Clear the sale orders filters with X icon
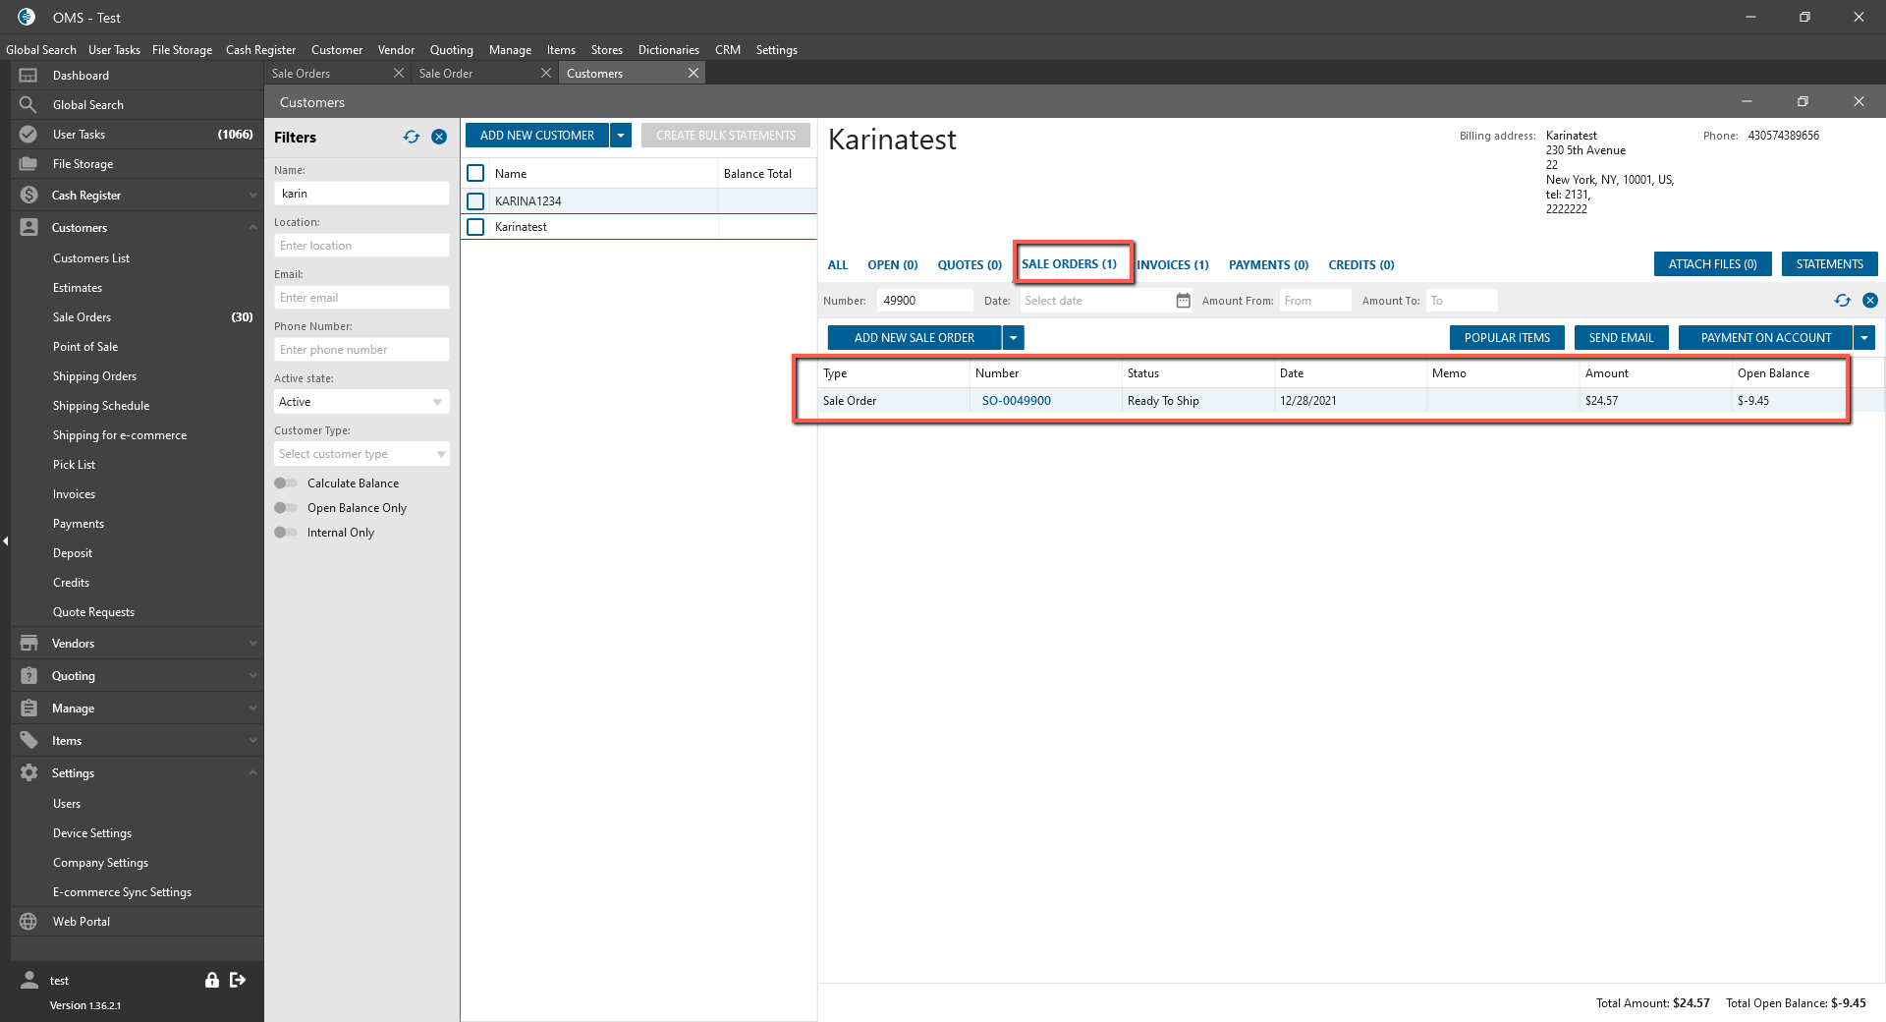 click(1870, 301)
